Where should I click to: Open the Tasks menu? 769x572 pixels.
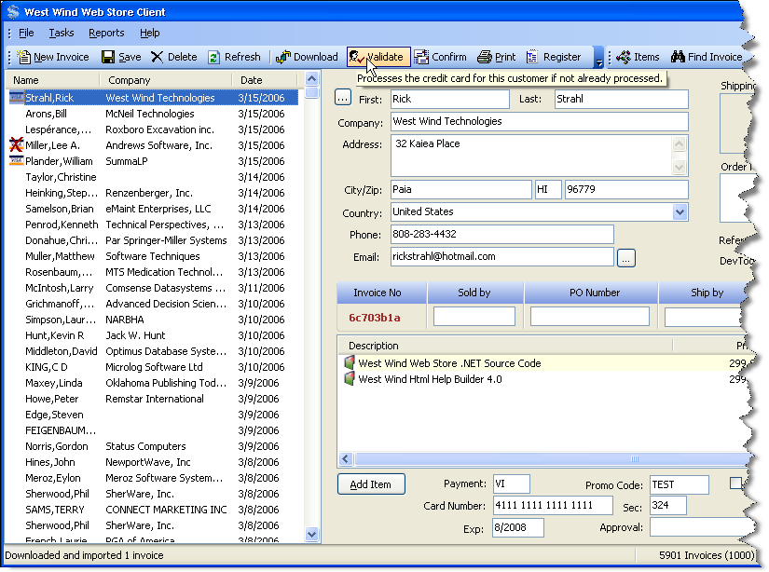(62, 33)
